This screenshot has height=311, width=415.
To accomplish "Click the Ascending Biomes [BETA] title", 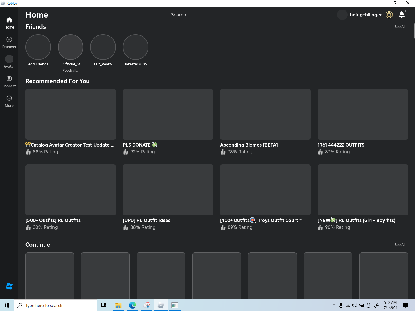I will click(249, 145).
